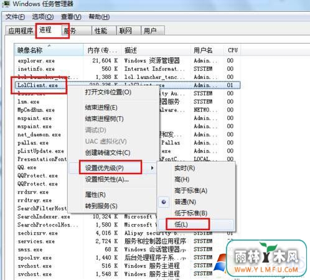The height and width of the screenshot is (280, 310).
Task: Click 结束进程(E) in the context menu
Action: pos(101,108)
